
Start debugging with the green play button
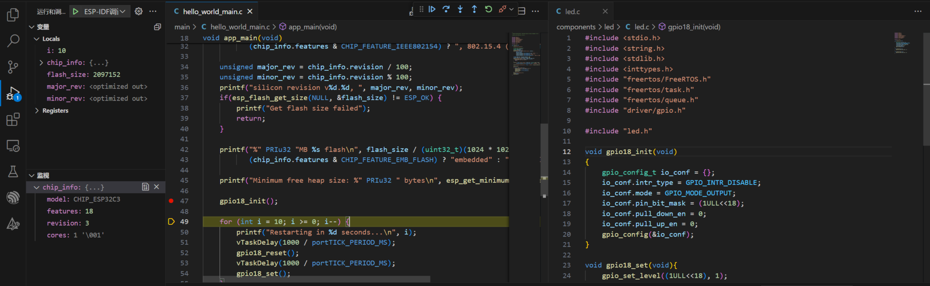coord(76,11)
